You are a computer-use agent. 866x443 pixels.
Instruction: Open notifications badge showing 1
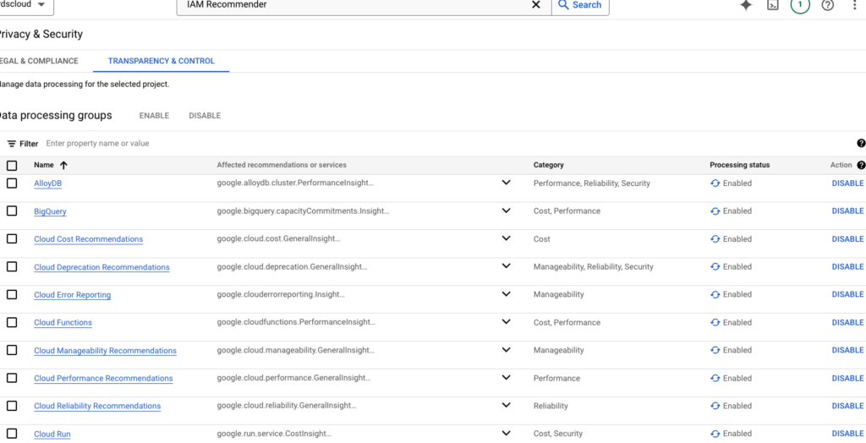(800, 6)
